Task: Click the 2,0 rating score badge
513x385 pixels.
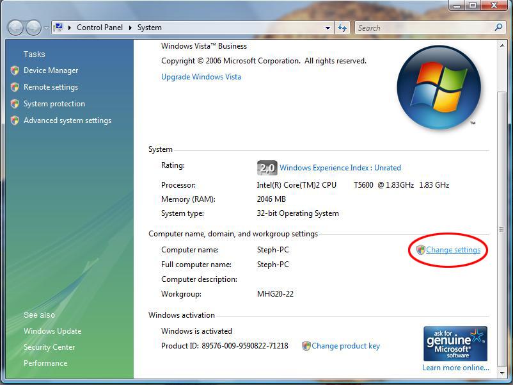Action: [x=267, y=168]
